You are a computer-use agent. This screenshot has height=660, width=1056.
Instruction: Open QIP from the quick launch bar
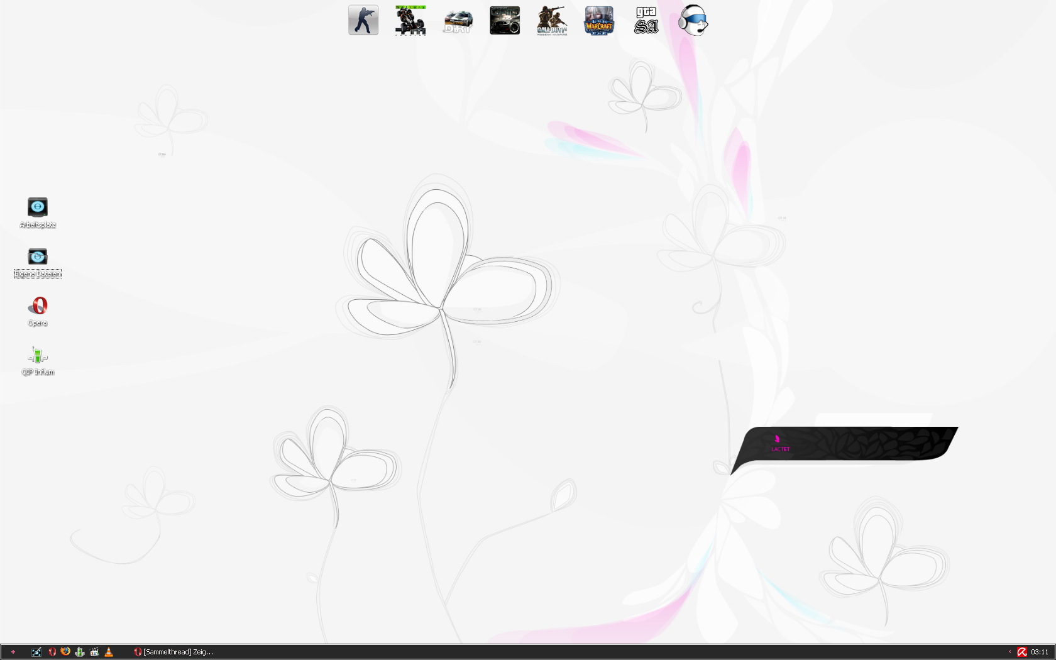80,652
